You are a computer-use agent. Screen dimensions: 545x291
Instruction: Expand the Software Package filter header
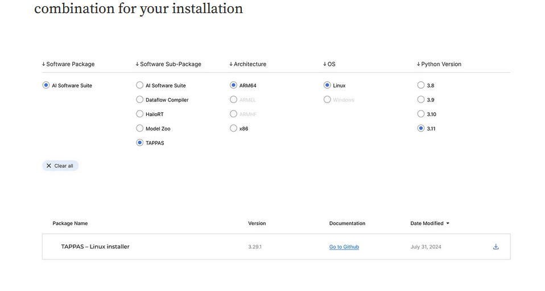coord(68,64)
